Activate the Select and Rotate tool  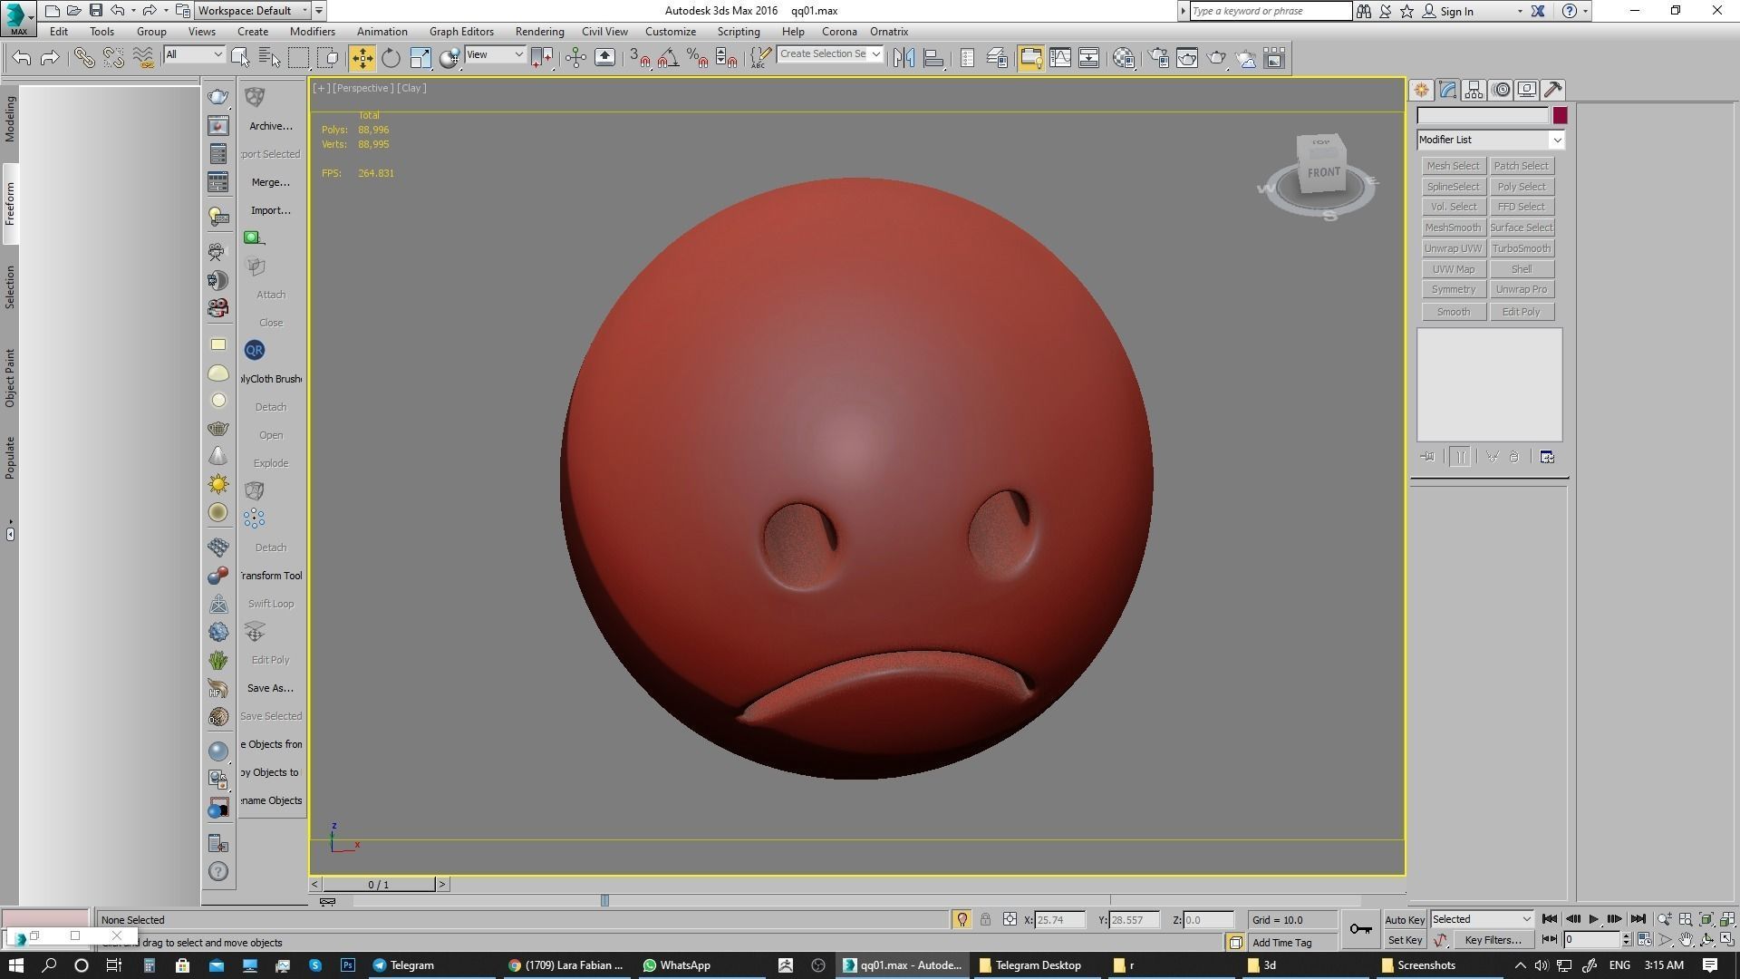click(x=391, y=58)
